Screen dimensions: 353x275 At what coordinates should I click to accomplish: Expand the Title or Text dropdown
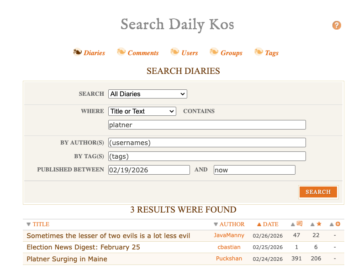point(142,111)
